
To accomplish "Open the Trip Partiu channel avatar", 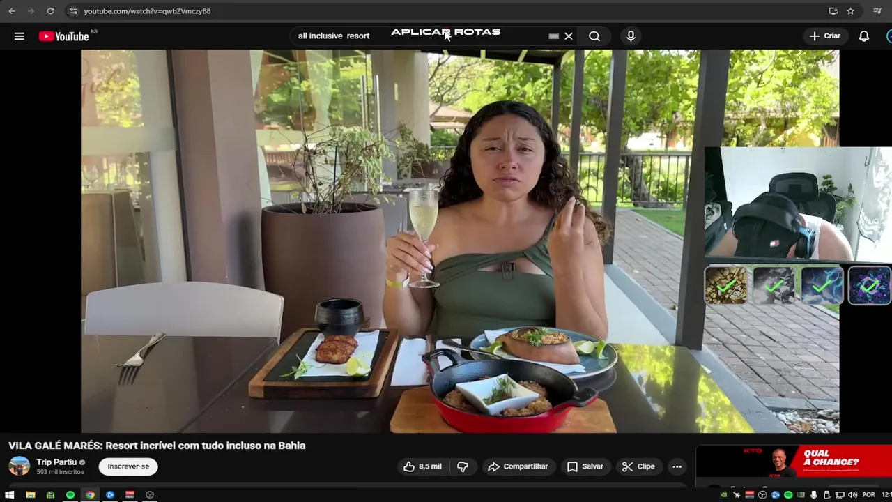I will [x=19, y=466].
